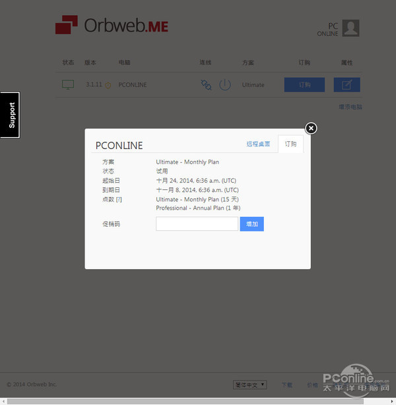Viewport: 396px width, 405px height.
Task: Click the green computer status monitor icon
Action: [x=68, y=84]
